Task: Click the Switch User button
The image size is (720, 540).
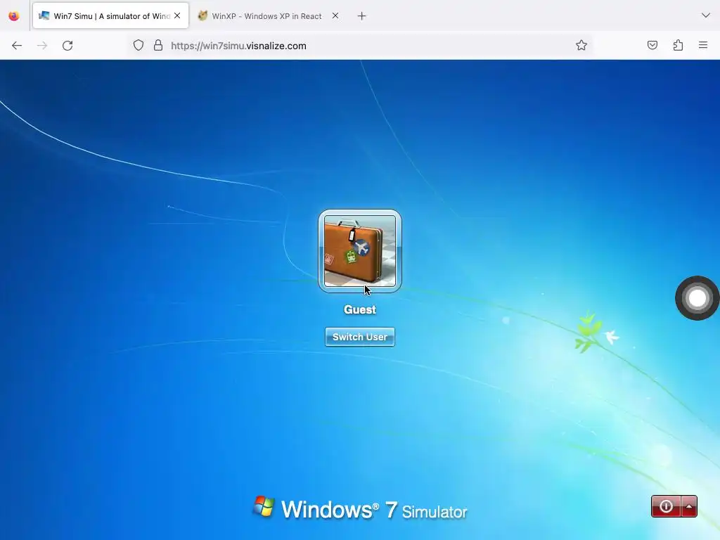Action: pyautogui.click(x=360, y=337)
